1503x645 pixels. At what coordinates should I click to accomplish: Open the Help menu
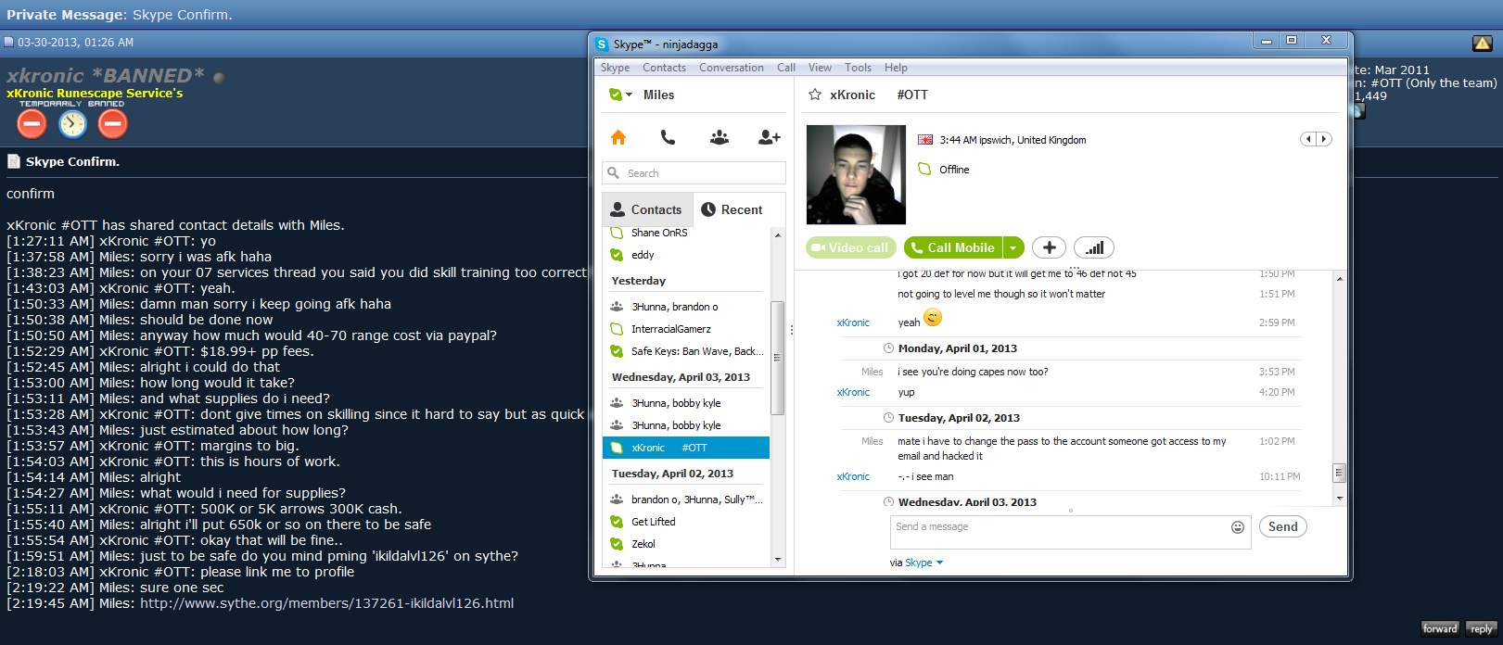[x=896, y=68]
